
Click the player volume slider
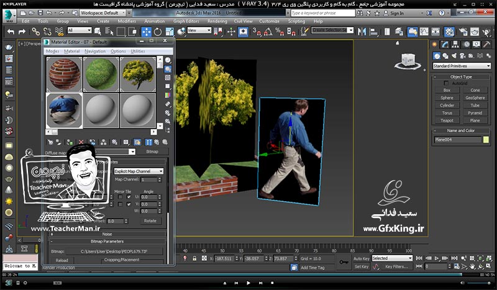click(x=479, y=283)
